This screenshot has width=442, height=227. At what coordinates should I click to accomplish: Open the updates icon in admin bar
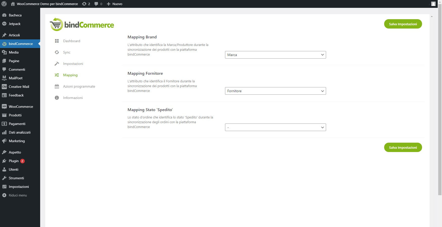(x=84, y=4)
